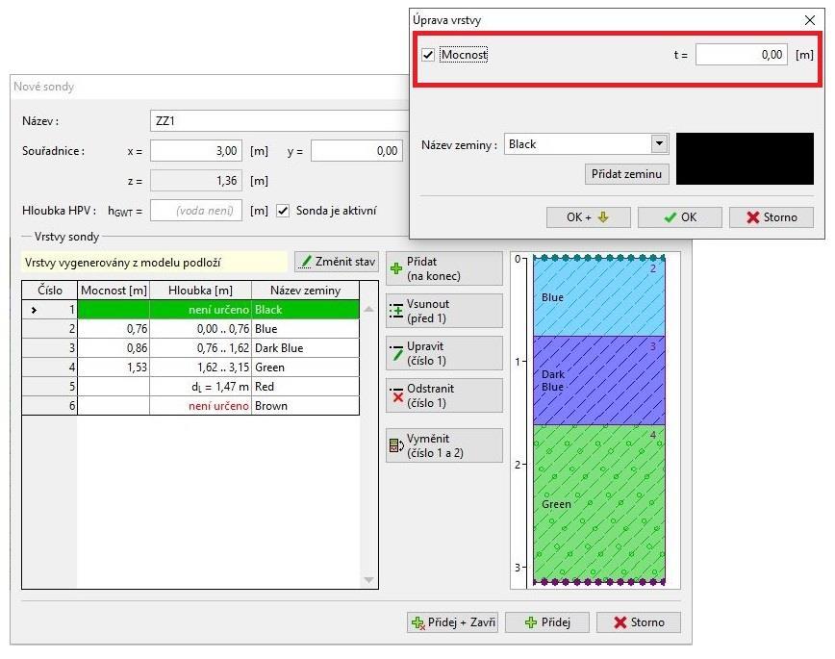Viewport: 835px width, 659px height.
Task: Click the Green layer in borehole preview
Action: (x=599, y=503)
